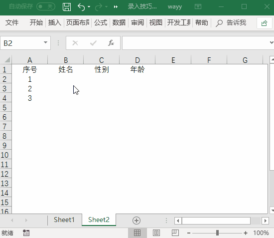The width and height of the screenshot is (274, 238).
Task: Select column B header
Action: (x=66, y=60)
